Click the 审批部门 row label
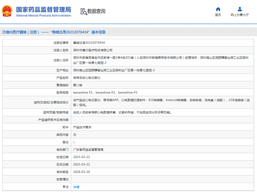 click(62, 150)
